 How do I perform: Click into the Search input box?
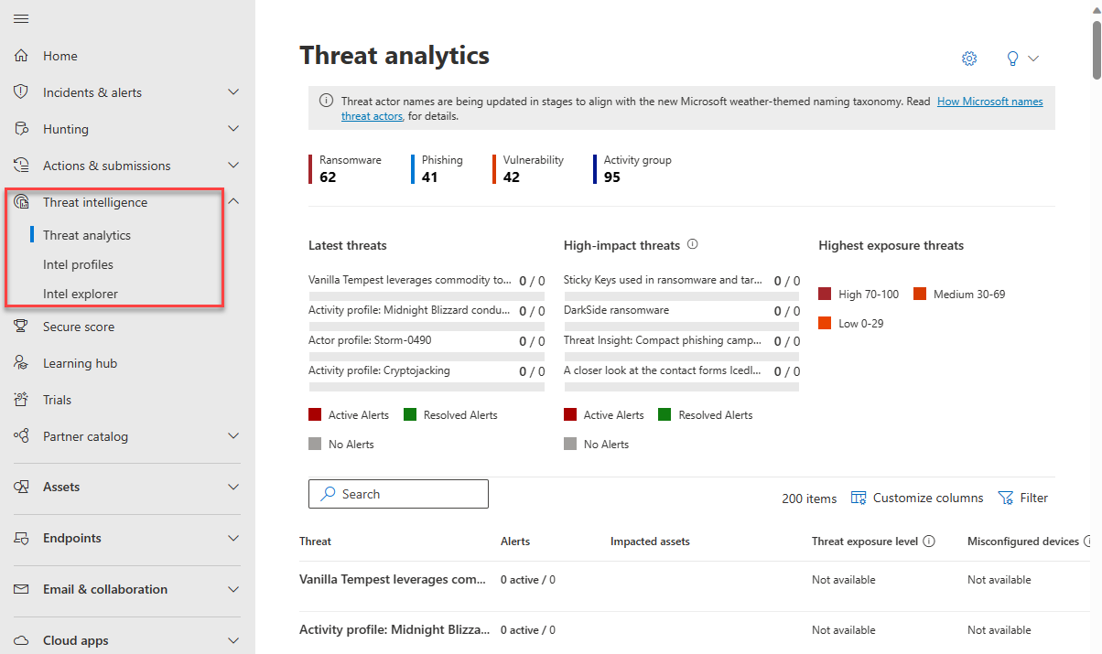pos(398,494)
